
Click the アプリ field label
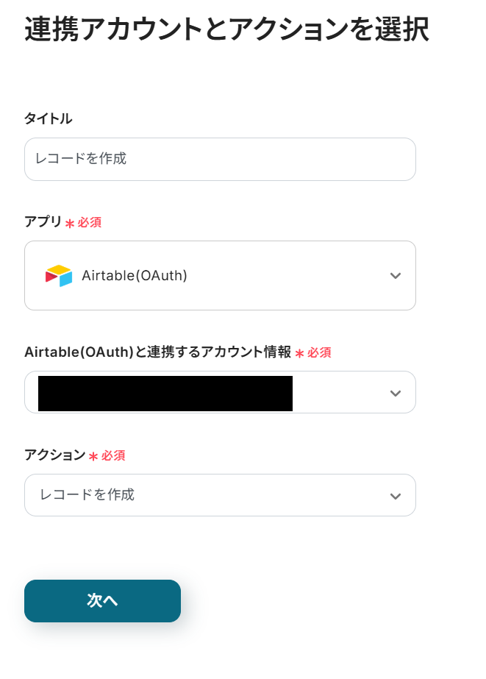[43, 221]
